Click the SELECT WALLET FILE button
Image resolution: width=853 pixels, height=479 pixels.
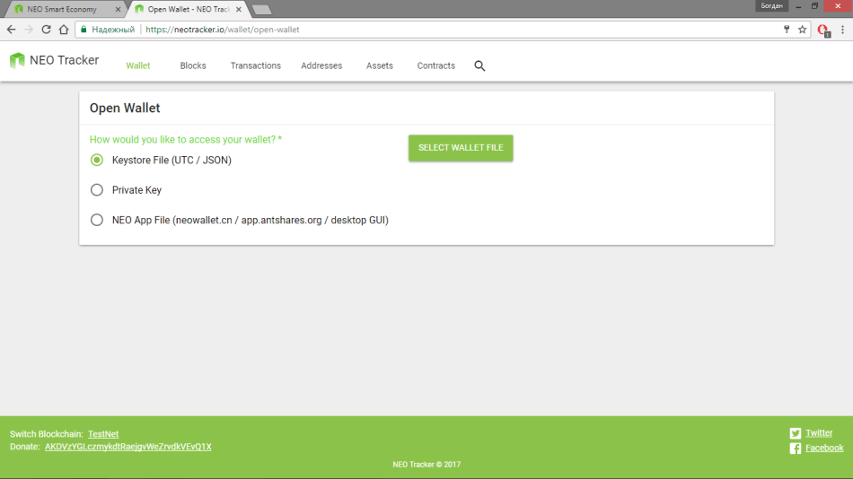(x=461, y=148)
